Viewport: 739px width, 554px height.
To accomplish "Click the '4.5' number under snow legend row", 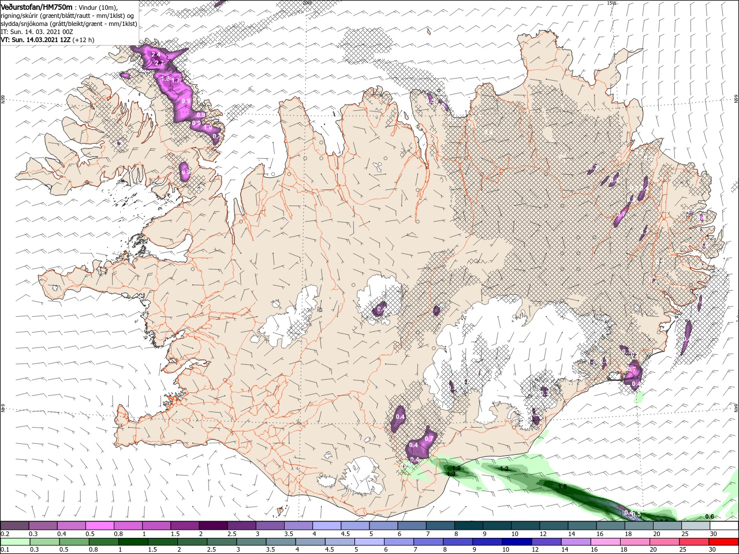I will (x=345, y=534).
